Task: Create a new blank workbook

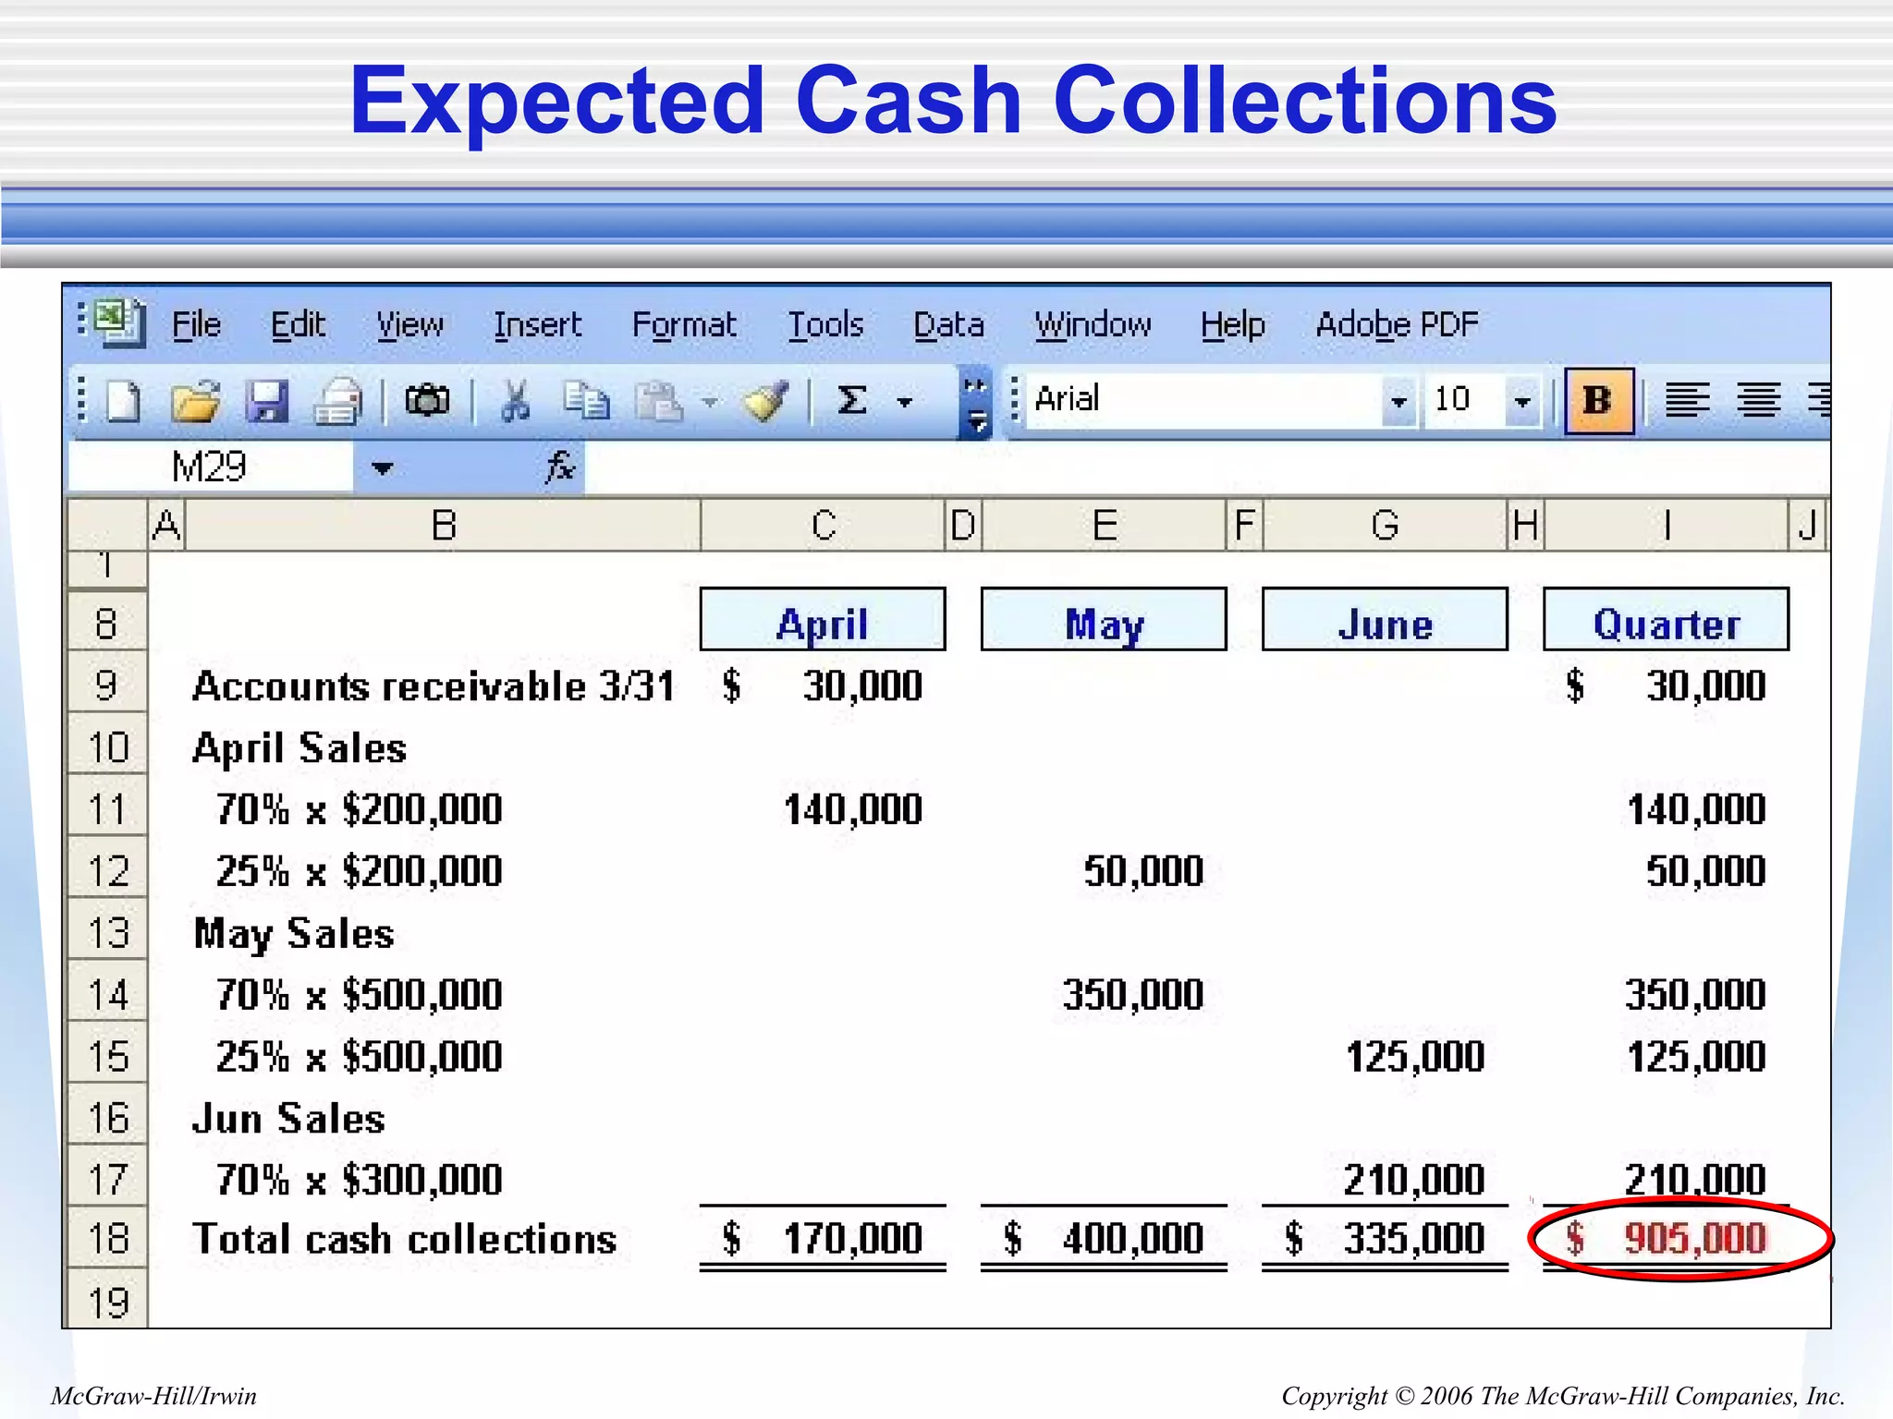Action: click(x=124, y=401)
